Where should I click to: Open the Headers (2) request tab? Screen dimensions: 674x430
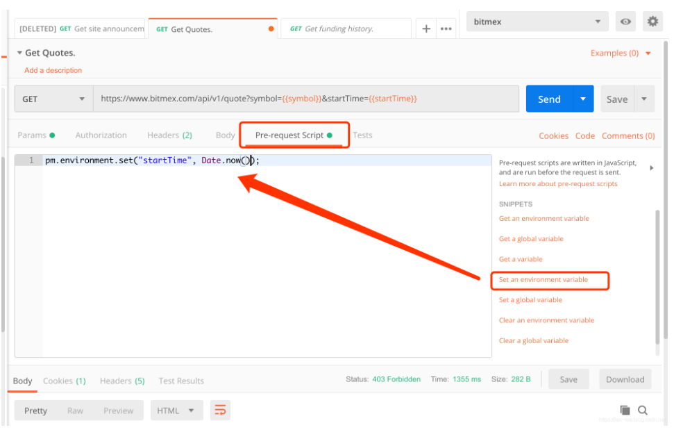click(169, 135)
